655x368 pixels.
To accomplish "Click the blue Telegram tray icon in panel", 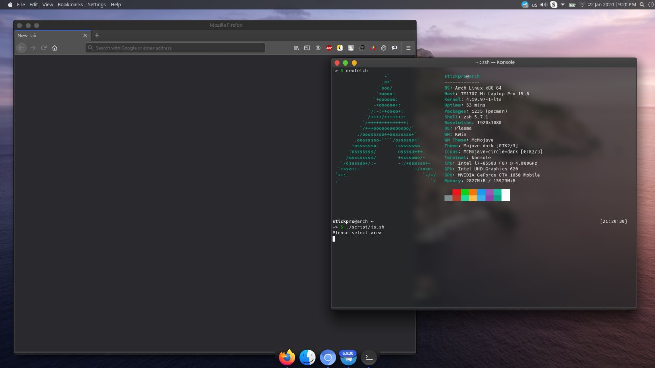I will click(525, 4).
